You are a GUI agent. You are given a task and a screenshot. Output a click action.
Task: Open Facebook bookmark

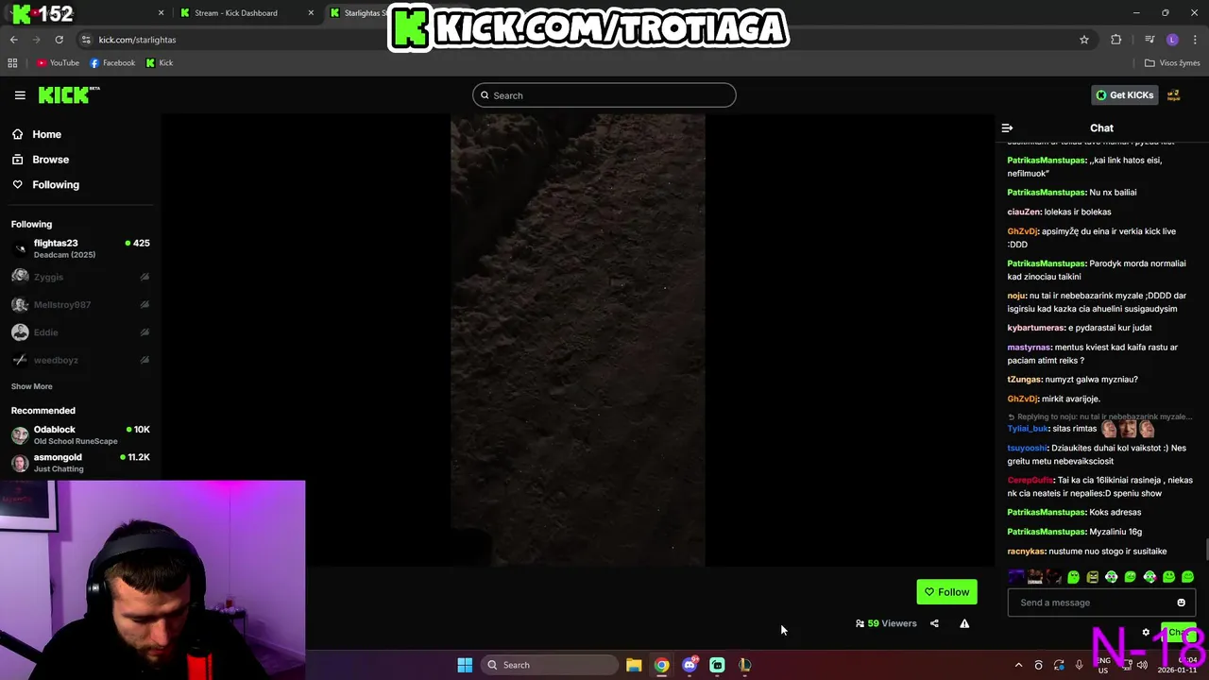pos(112,63)
